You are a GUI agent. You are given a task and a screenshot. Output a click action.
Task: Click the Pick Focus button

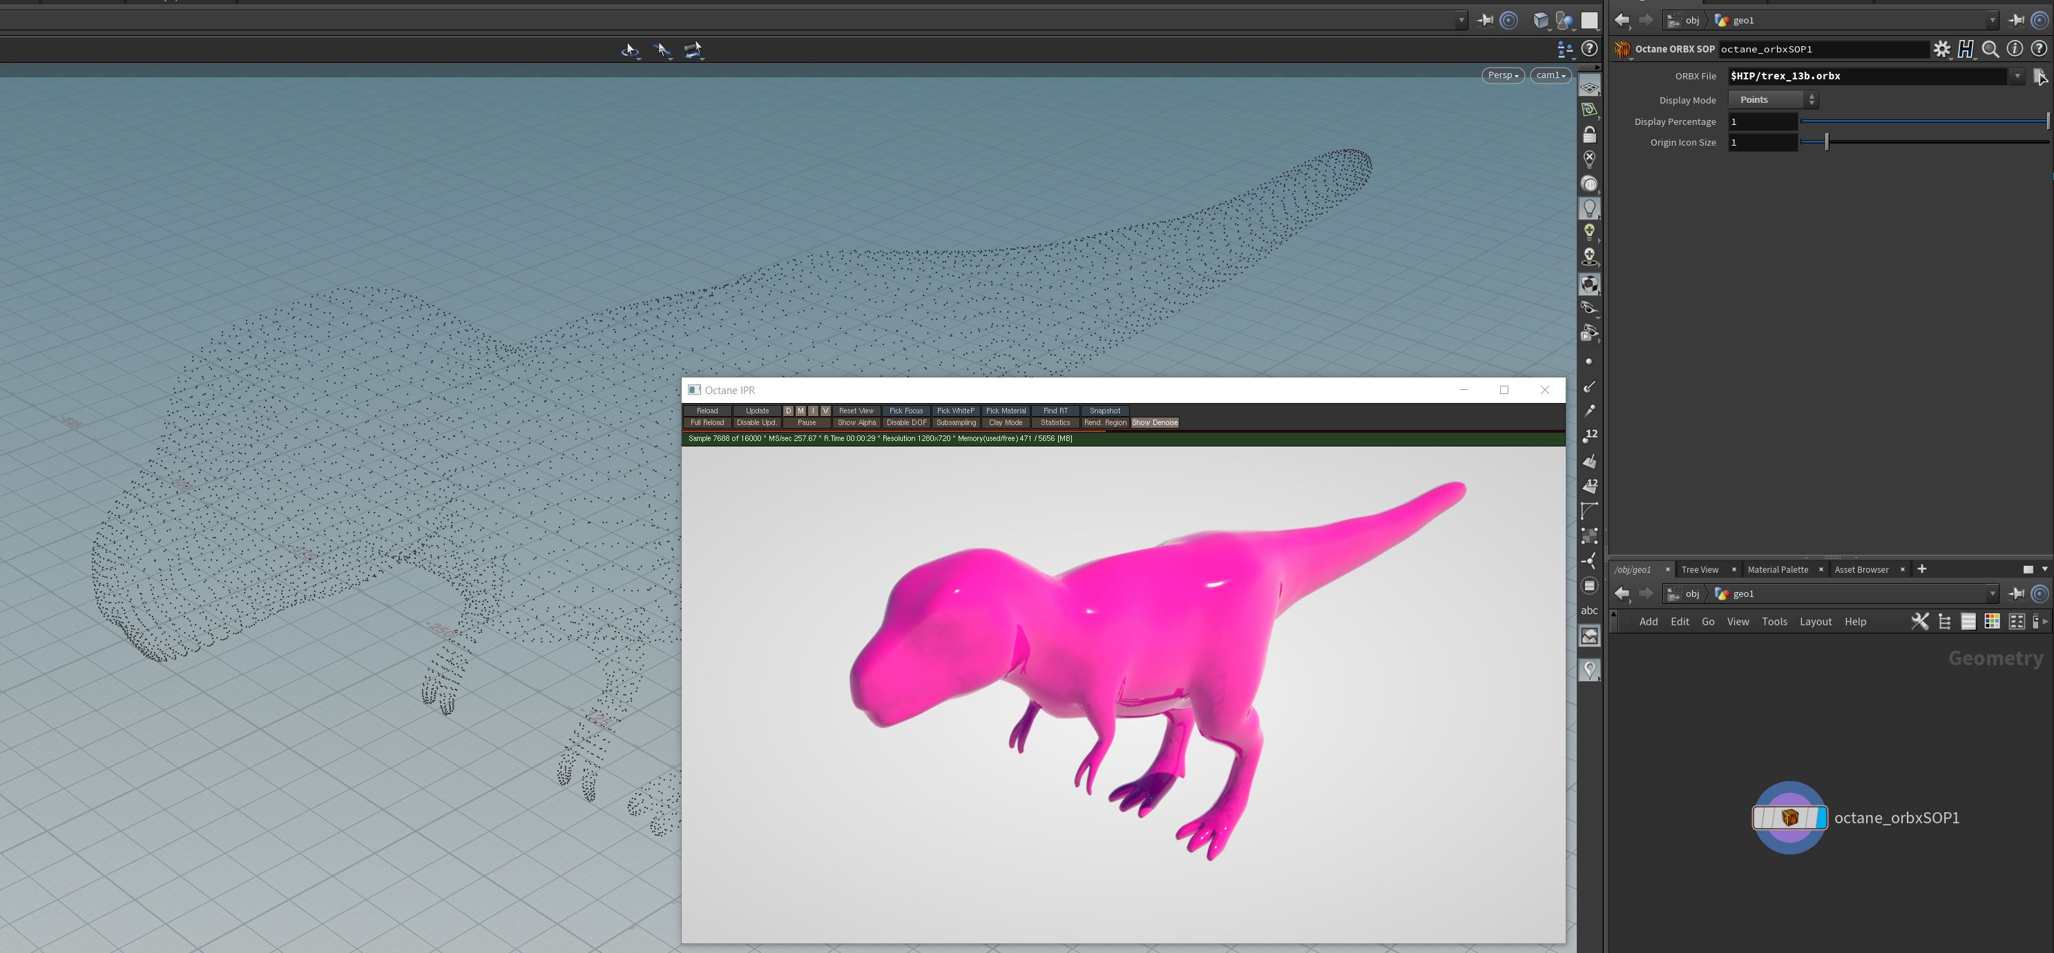[x=906, y=411]
